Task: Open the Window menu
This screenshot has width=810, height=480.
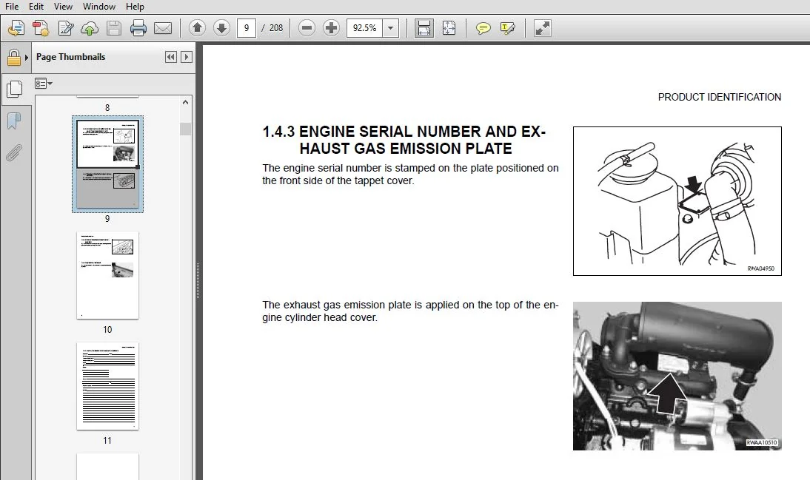Action: [x=99, y=6]
